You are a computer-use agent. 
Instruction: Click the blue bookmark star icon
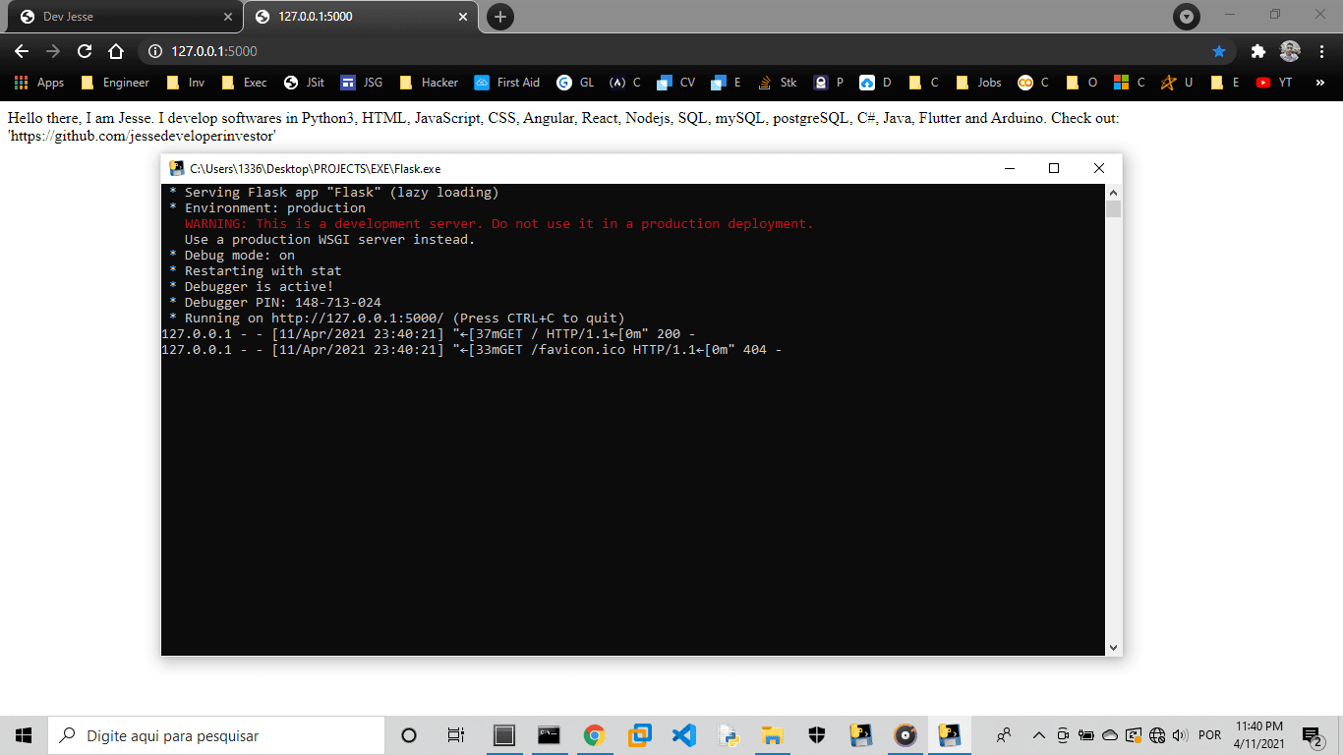click(1219, 51)
